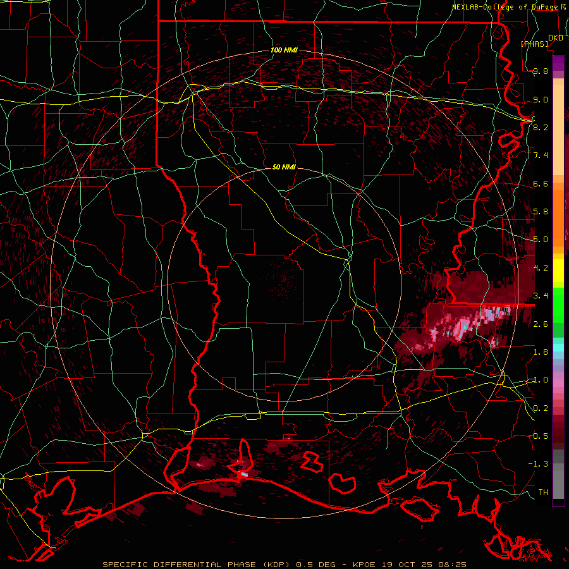Screen dimensions: 569x569
Task: Click the "DKD" label above the color scale
Action: point(556,38)
